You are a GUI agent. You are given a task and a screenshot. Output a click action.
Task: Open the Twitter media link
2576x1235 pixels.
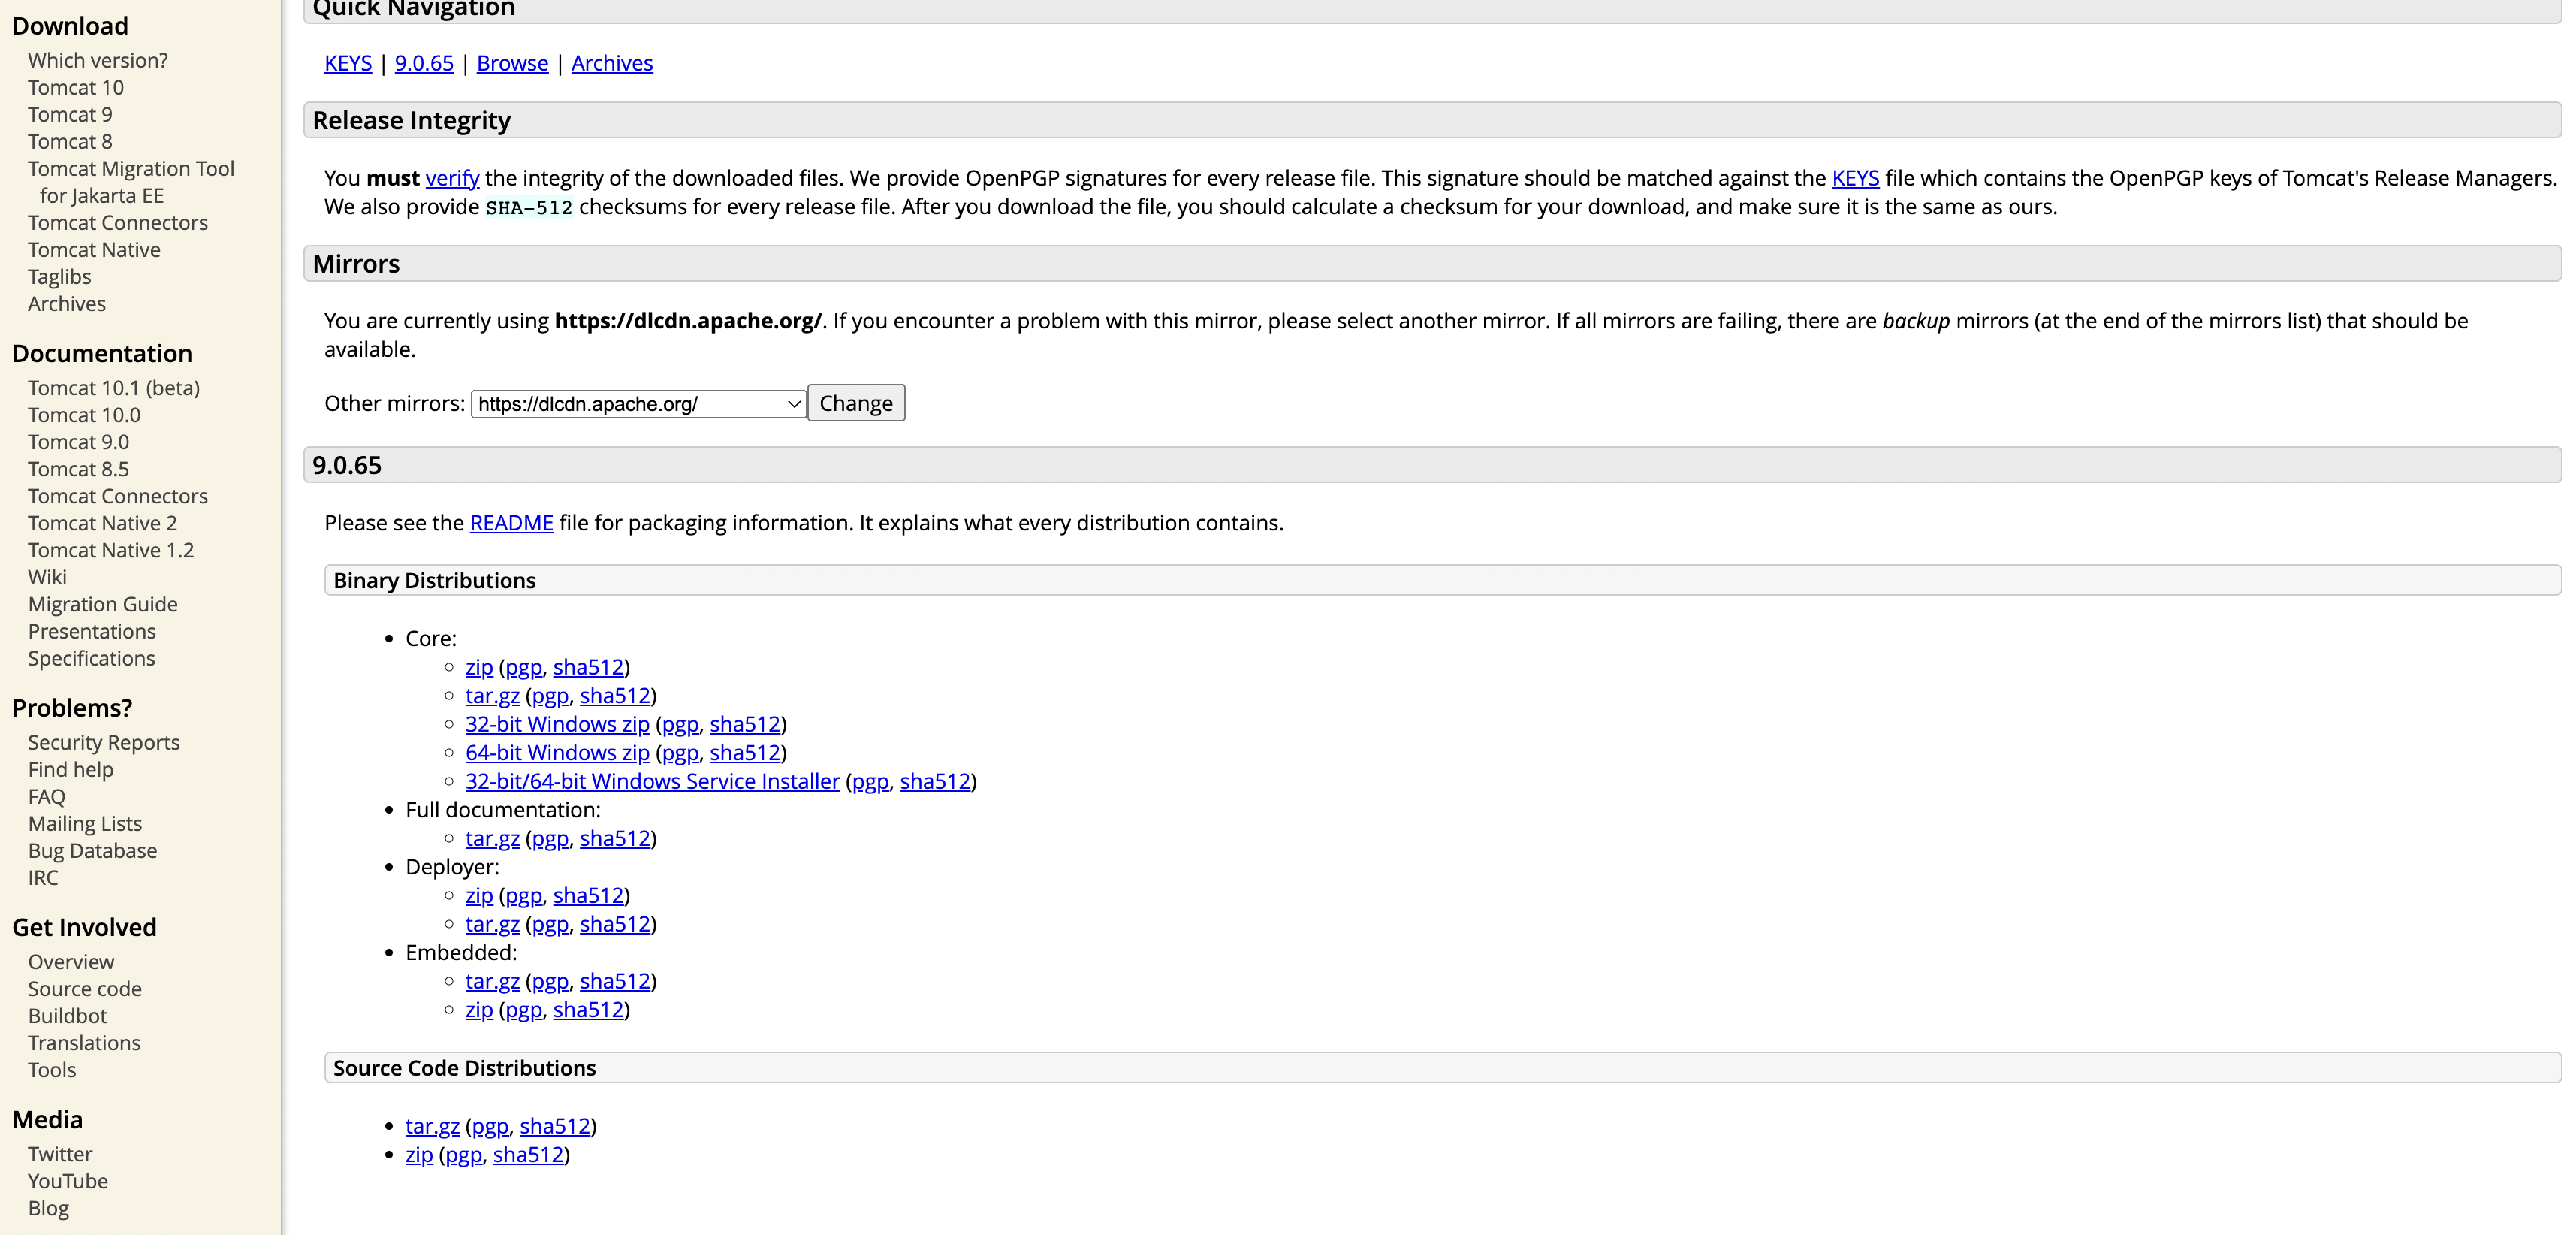(60, 1154)
